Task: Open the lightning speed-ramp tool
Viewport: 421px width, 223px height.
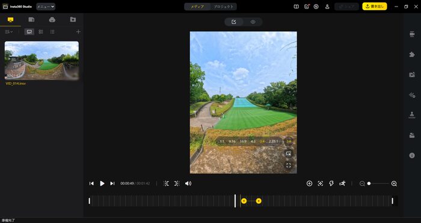Action: (x=331, y=183)
